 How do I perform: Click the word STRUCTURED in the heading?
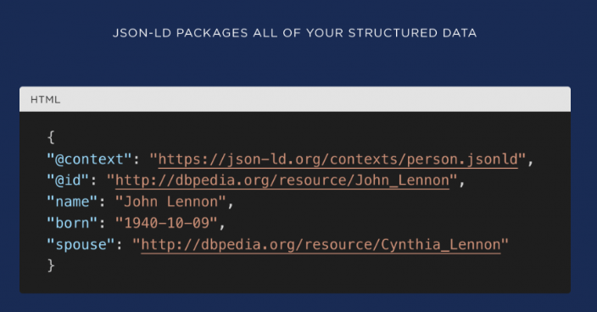point(392,33)
